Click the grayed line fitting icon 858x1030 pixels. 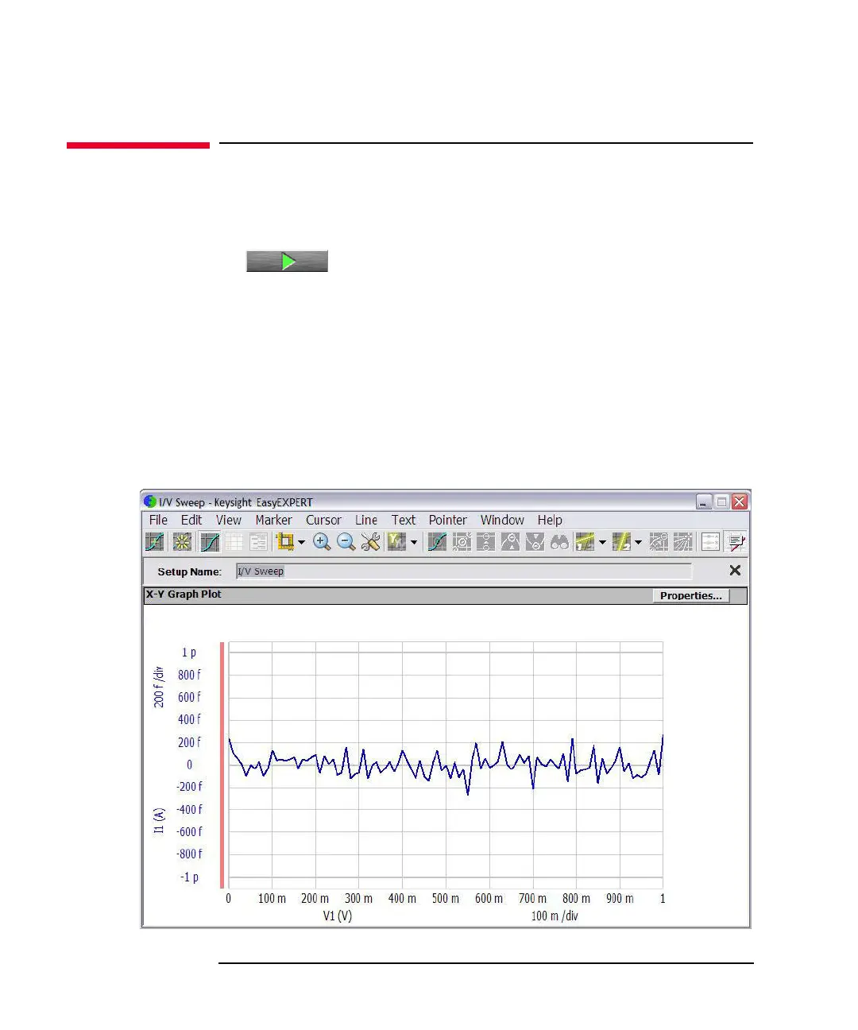tap(659, 542)
